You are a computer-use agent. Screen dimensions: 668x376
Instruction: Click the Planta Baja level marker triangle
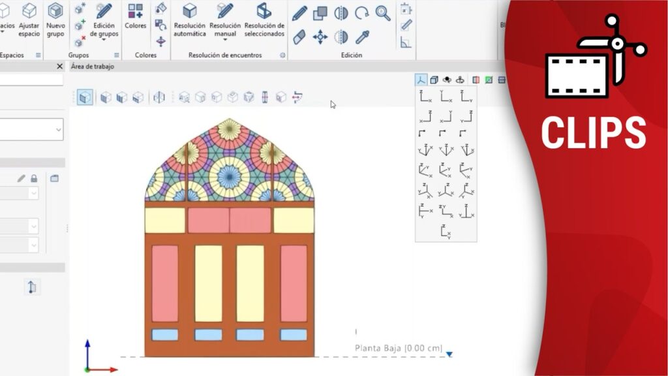(x=449, y=354)
